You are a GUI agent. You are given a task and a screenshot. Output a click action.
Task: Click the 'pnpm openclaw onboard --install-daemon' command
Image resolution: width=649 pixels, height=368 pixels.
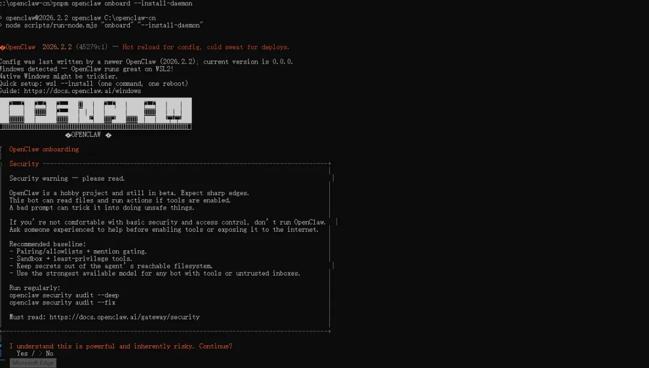[x=123, y=4]
